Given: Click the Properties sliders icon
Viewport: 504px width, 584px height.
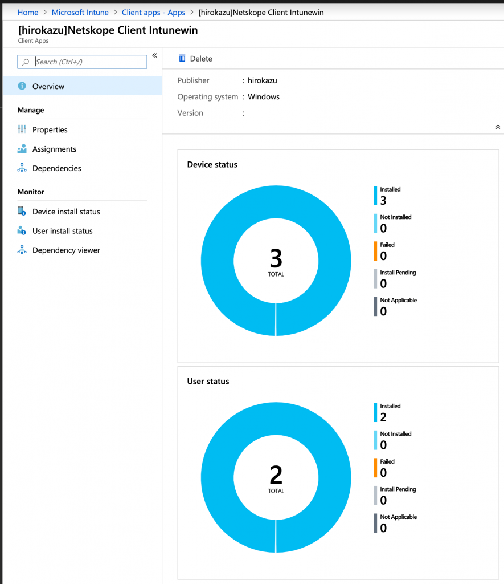Looking at the screenshot, I should click(x=22, y=129).
